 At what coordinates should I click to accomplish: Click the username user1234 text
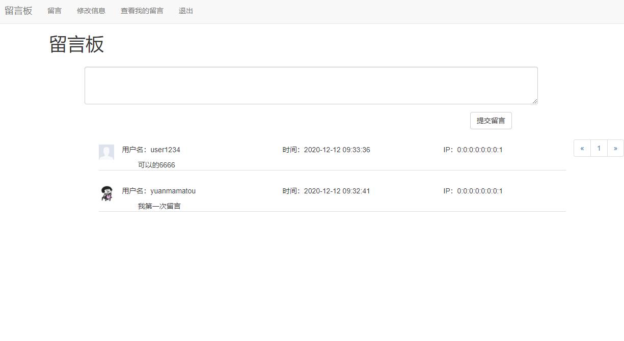tap(165, 150)
